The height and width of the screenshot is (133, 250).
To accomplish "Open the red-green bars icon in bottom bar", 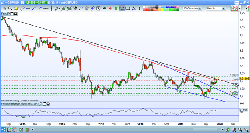I will click(x=28, y=129).
